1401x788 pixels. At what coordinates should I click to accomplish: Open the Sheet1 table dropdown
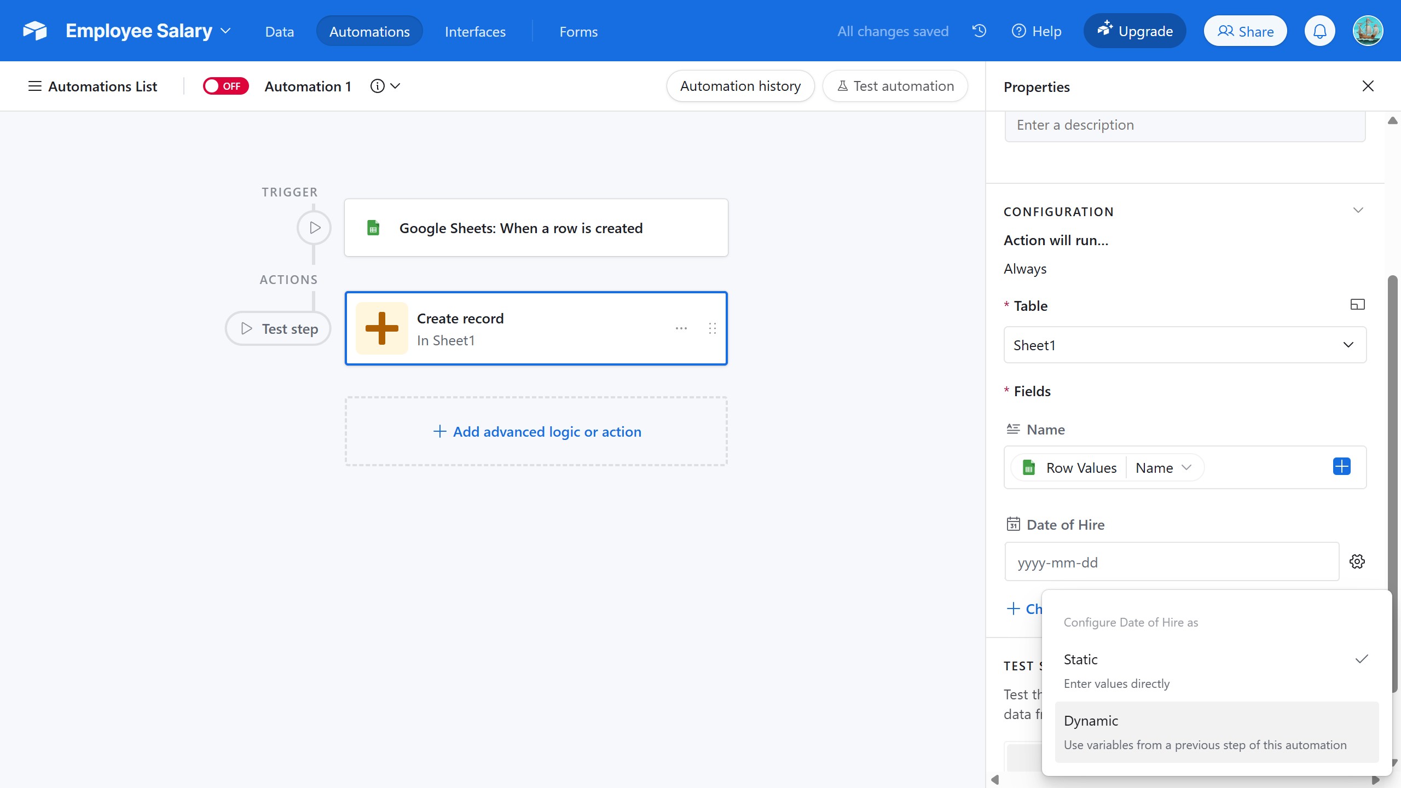[1185, 345]
